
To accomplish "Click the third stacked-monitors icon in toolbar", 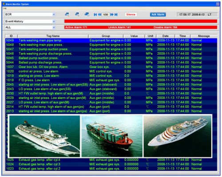I will [87, 14].
